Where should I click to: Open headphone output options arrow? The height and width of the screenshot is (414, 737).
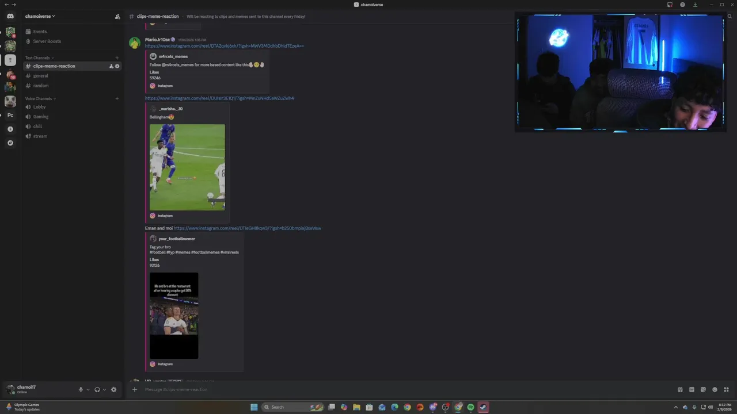point(104,389)
